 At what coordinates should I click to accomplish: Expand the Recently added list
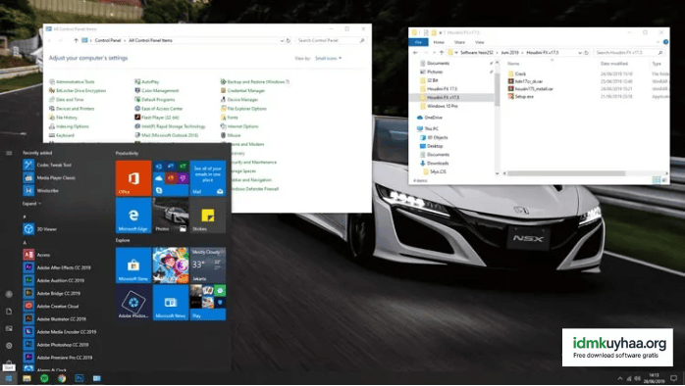31,204
